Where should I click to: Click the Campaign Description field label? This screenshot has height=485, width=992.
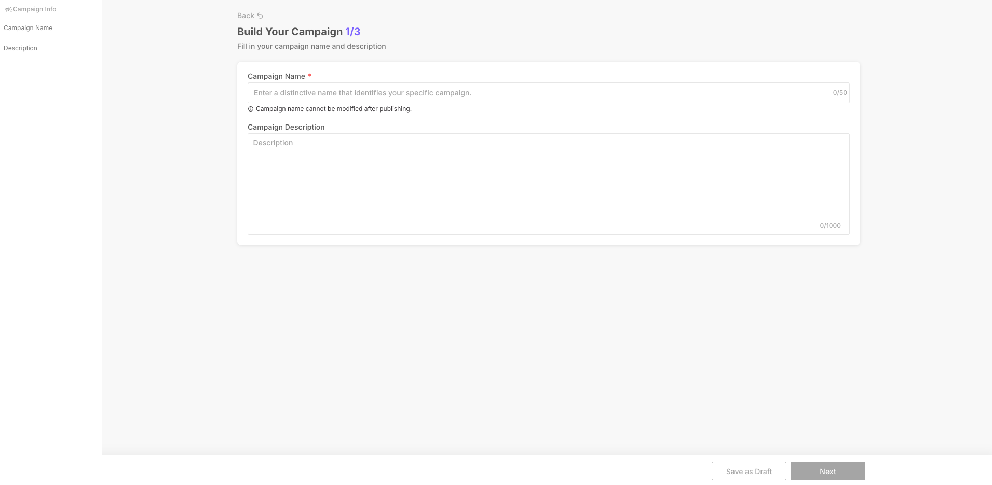286,127
